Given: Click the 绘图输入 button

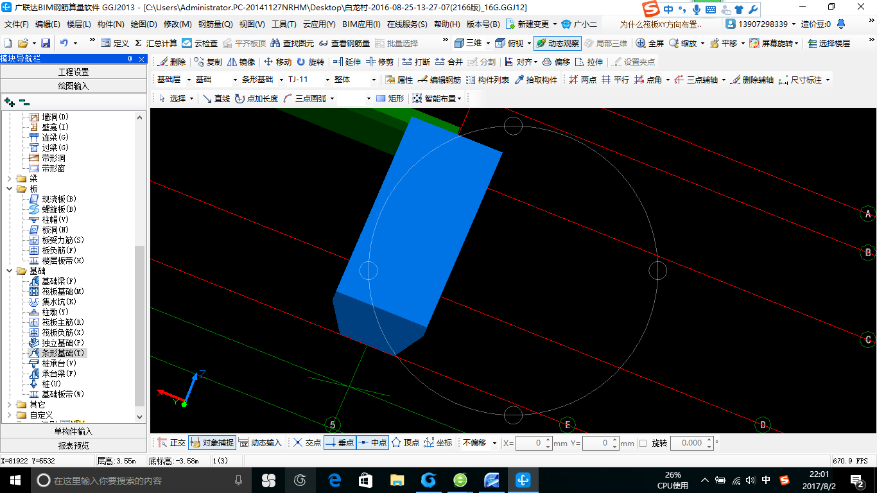Looking at the screenshot, I should 73,85.
